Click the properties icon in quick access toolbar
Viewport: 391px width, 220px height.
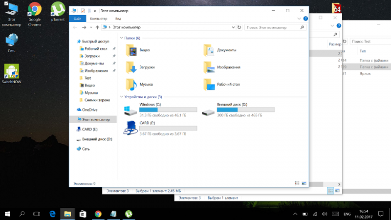point(83,11)
